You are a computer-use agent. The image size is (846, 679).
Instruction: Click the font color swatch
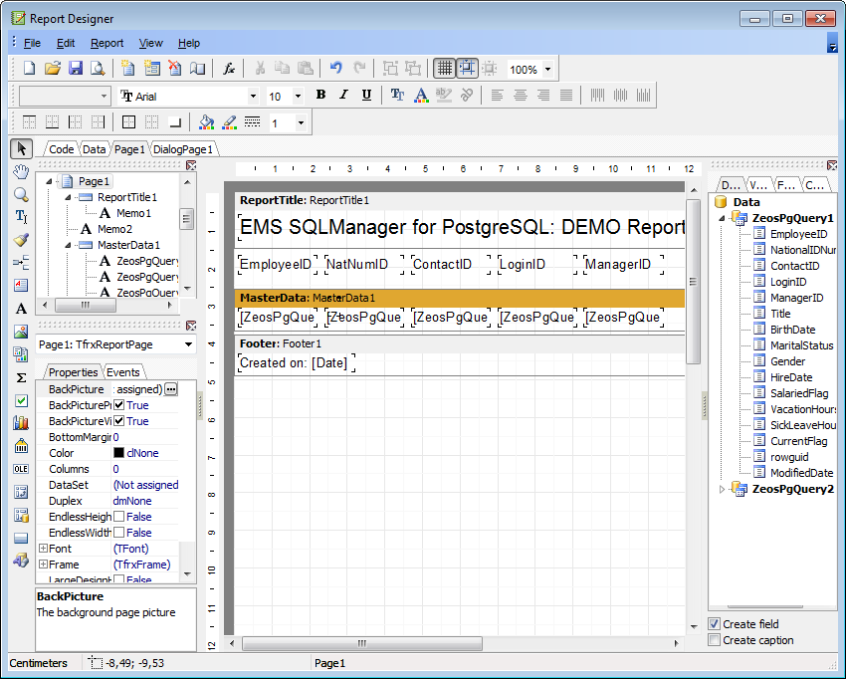click(x=421, y=95)
